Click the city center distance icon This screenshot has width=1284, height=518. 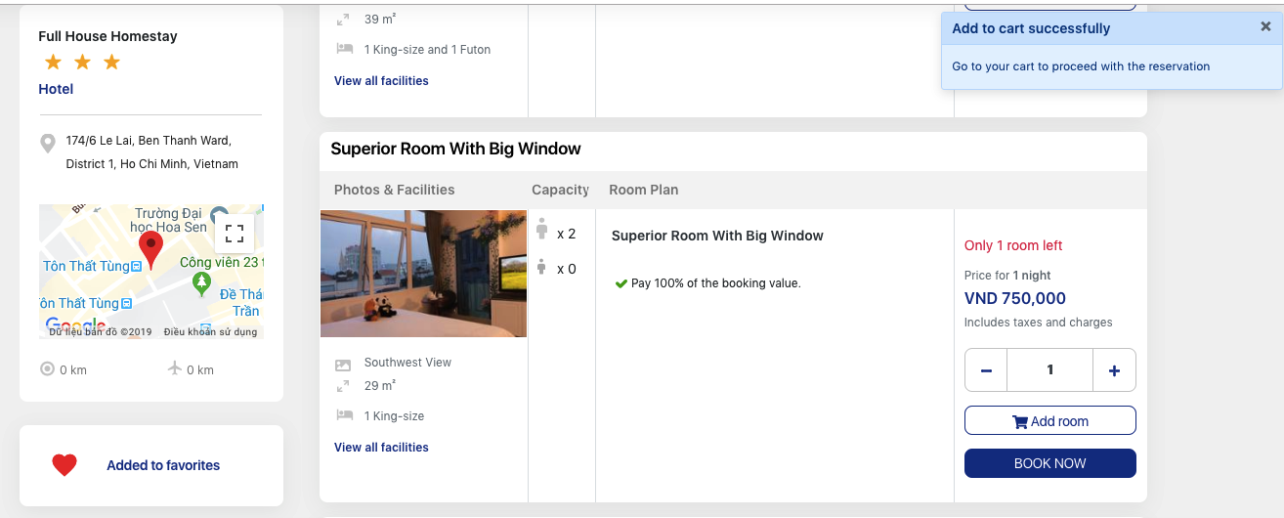[47, 369]
